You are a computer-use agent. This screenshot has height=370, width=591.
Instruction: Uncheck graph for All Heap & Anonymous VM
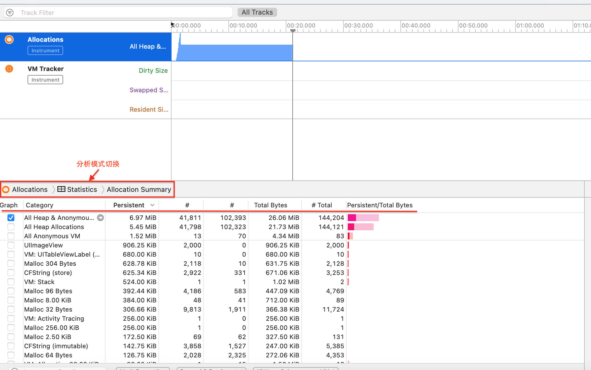[11, 218]
